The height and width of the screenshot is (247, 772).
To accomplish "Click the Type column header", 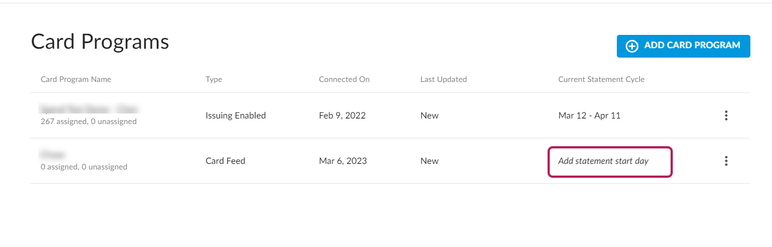I will click(x=214, y=79).
